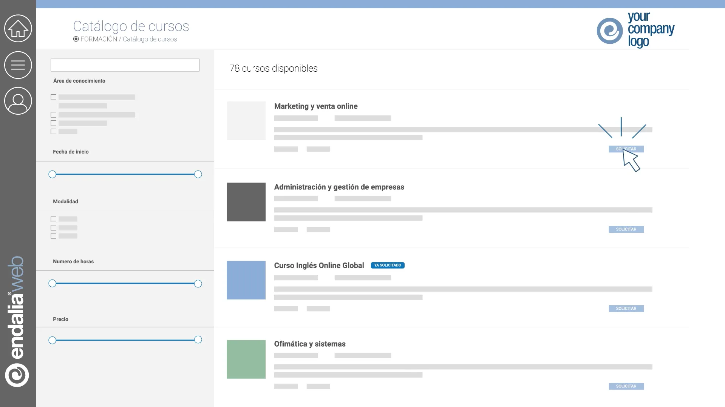Click Numero de horas slider left handle
Image resolution: width=725 pixels, height=407 pixels.
(x=53, y=283)
